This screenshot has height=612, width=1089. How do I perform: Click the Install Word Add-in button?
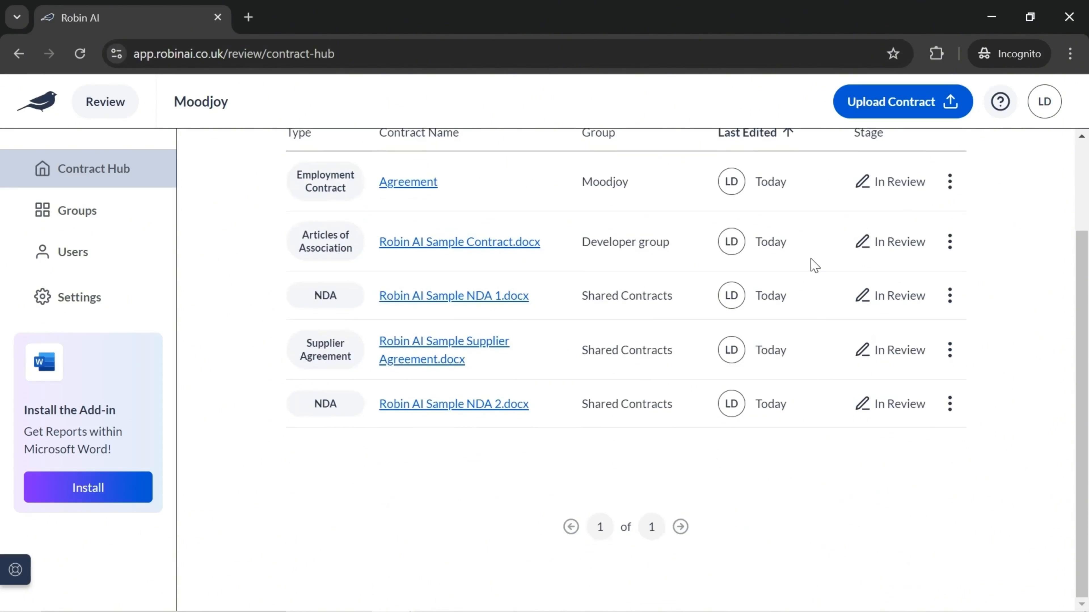(88, 487)
